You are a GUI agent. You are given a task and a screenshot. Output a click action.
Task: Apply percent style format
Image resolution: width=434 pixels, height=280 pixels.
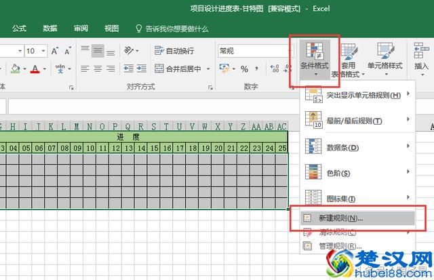(244, 69)
